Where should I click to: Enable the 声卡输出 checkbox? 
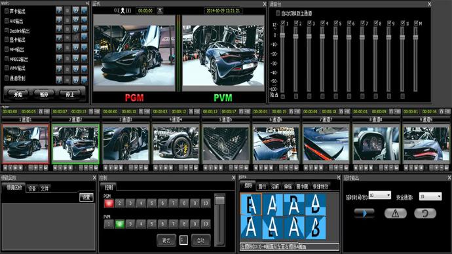tap(7, 11)
